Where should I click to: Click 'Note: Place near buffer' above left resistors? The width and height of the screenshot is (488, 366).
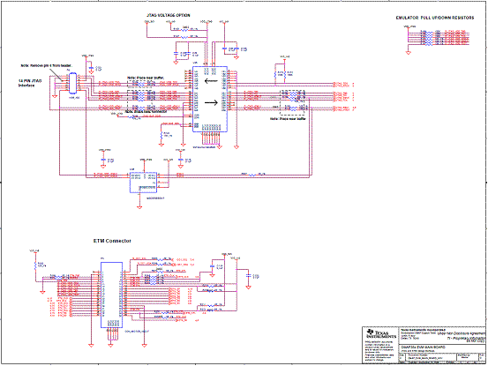[146, 78]
